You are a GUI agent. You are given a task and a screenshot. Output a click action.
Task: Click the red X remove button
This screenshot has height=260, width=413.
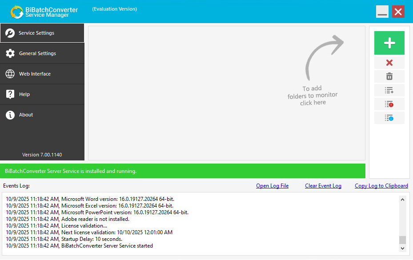(389, 63)
